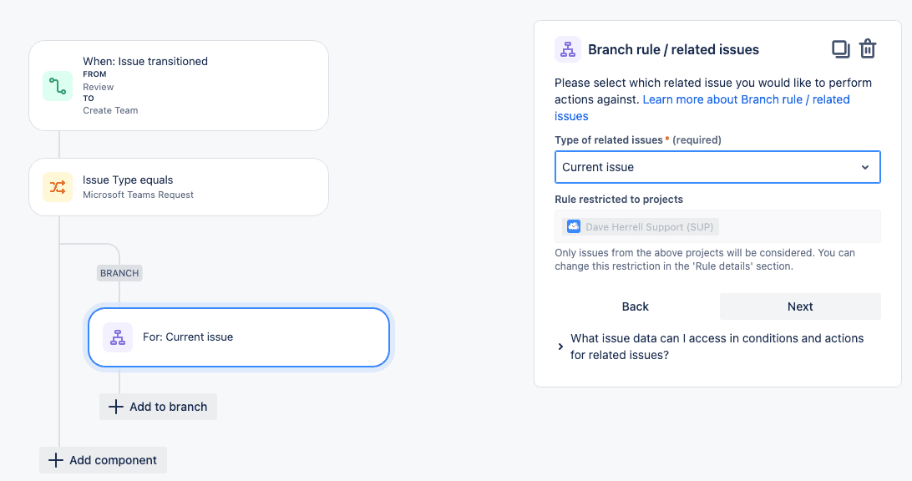This screenshot has width=912, height=481.
Task: Expand "What issue data can I access" section
Action: [x=560, y=347]
